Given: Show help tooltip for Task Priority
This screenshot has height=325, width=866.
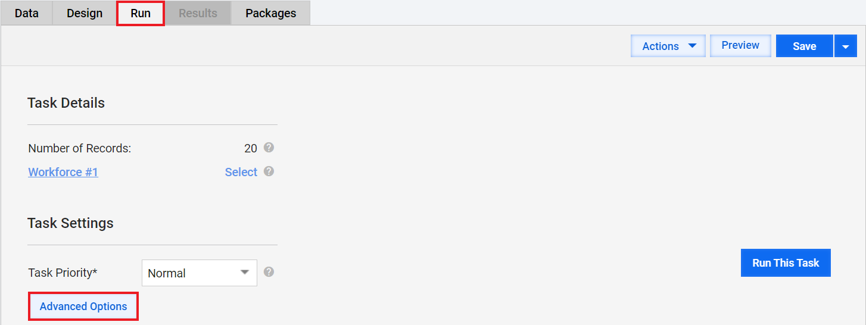Looking at the screenshot, I should [269, 272].
